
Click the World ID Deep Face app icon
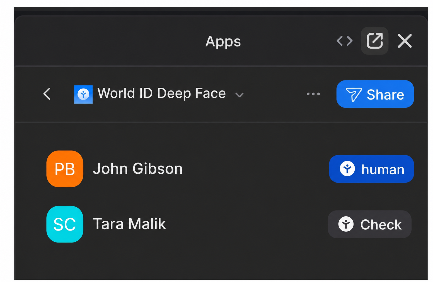click(x=83, y=94)
